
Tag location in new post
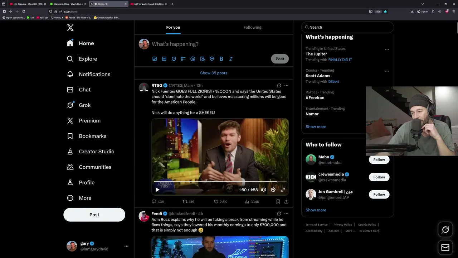[212, 59]
